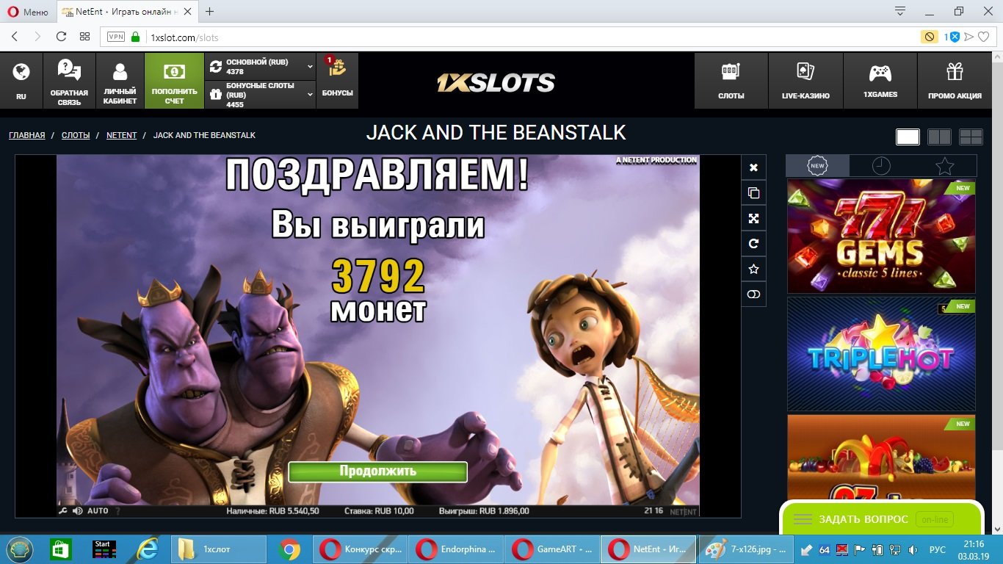Go to СЛОТЫ breadcrumb link
The image size is (1003, 564).
click(x=76, y=135)
